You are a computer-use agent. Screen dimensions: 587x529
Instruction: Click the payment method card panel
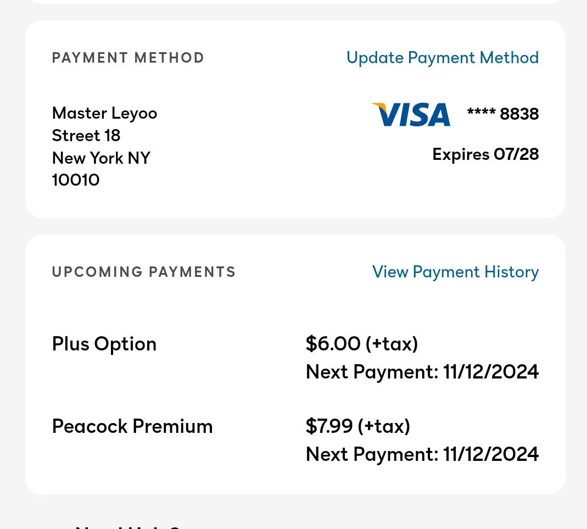click(295, 119)
